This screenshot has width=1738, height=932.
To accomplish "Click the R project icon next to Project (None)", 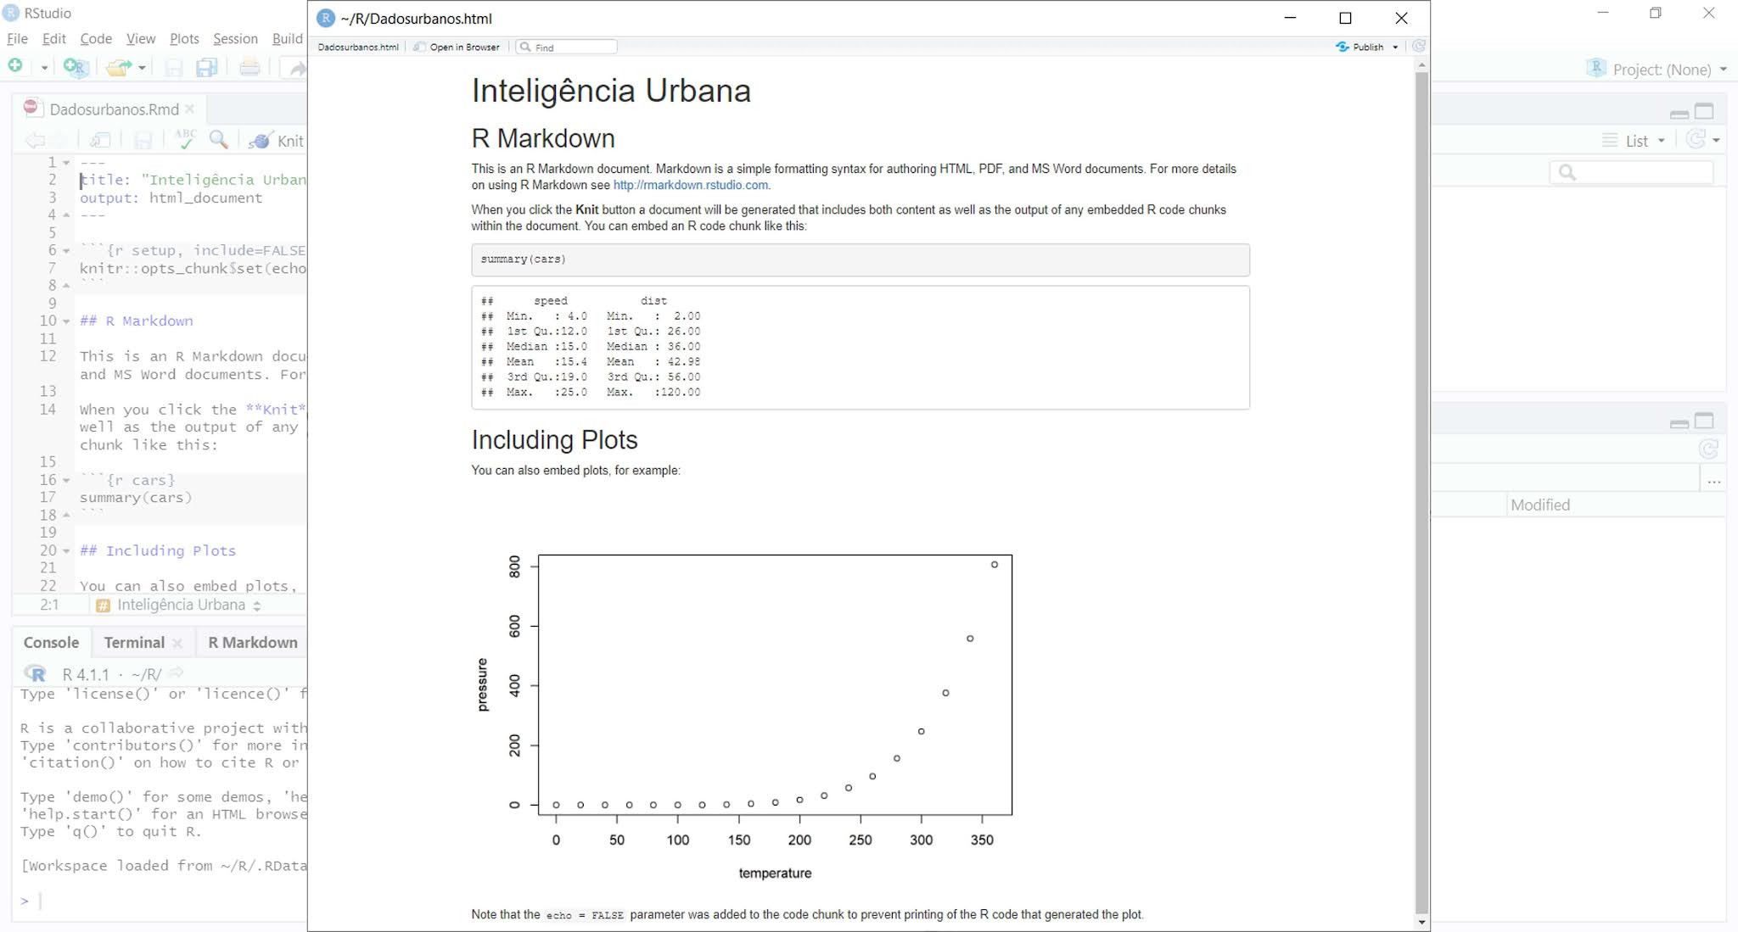I will click(x=1596, y=69).
